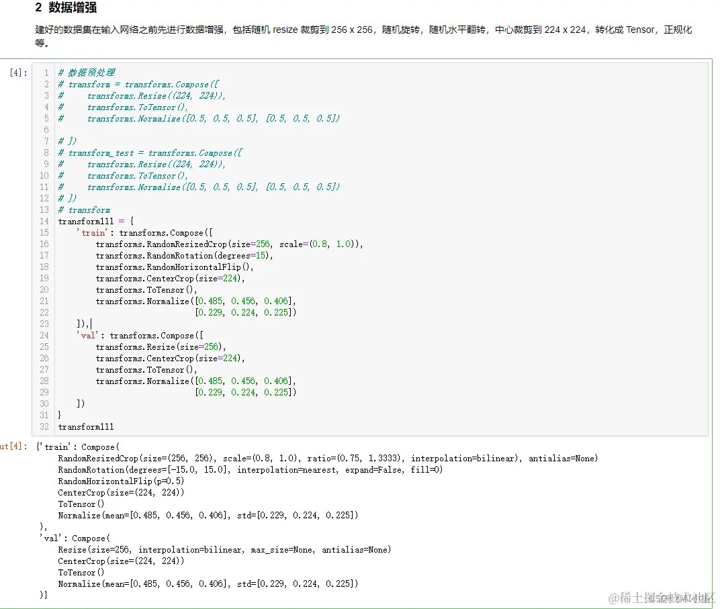The width and height of the screenshot is (720, 609).
Task: Click line 28 transforms.Normalize code
Action: pyautogui.click(x=195, y=381)
